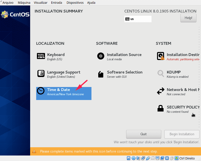The image size is (201, 161).
Task: Click the Help! button
Action: coord(188,18)
